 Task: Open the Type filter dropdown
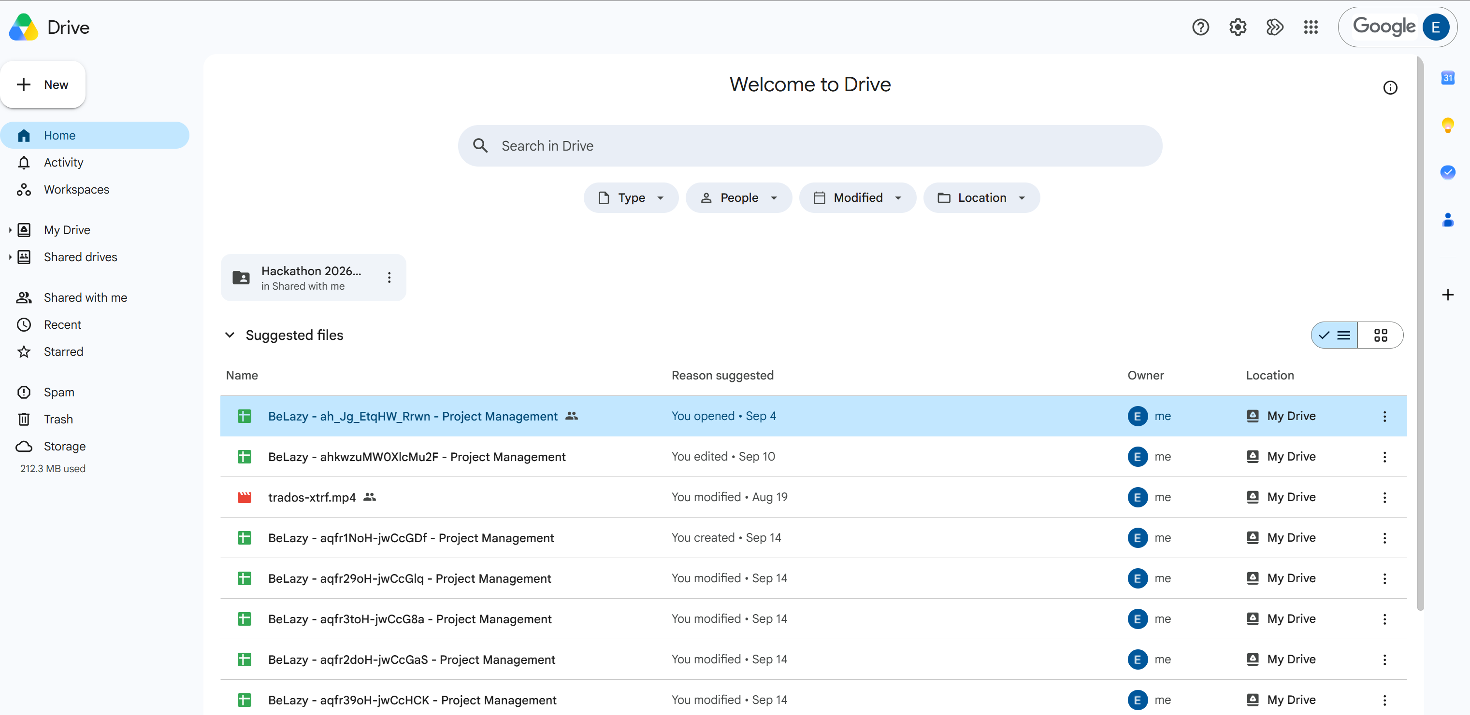click(x=631, y=198)
